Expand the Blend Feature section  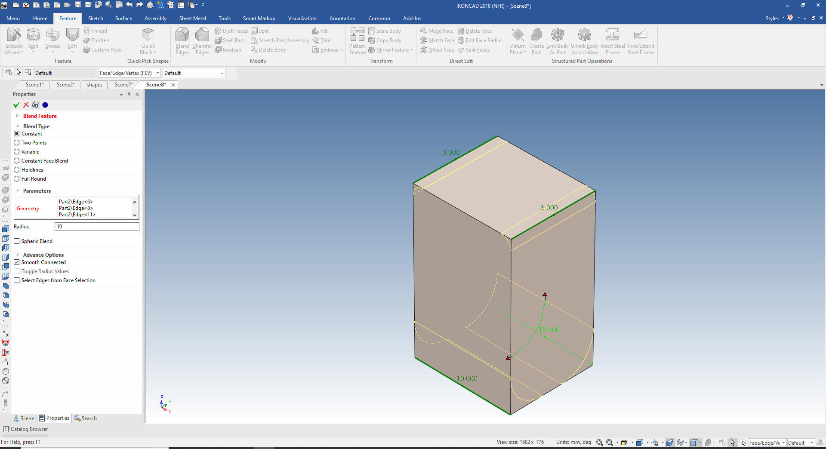18,116
